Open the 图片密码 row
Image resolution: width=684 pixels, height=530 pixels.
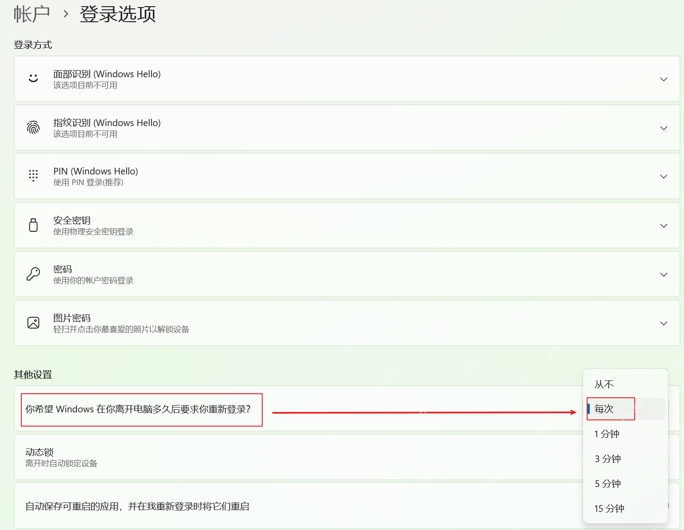[347, 323]
